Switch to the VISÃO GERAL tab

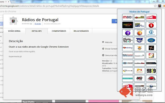coord(14,31)
